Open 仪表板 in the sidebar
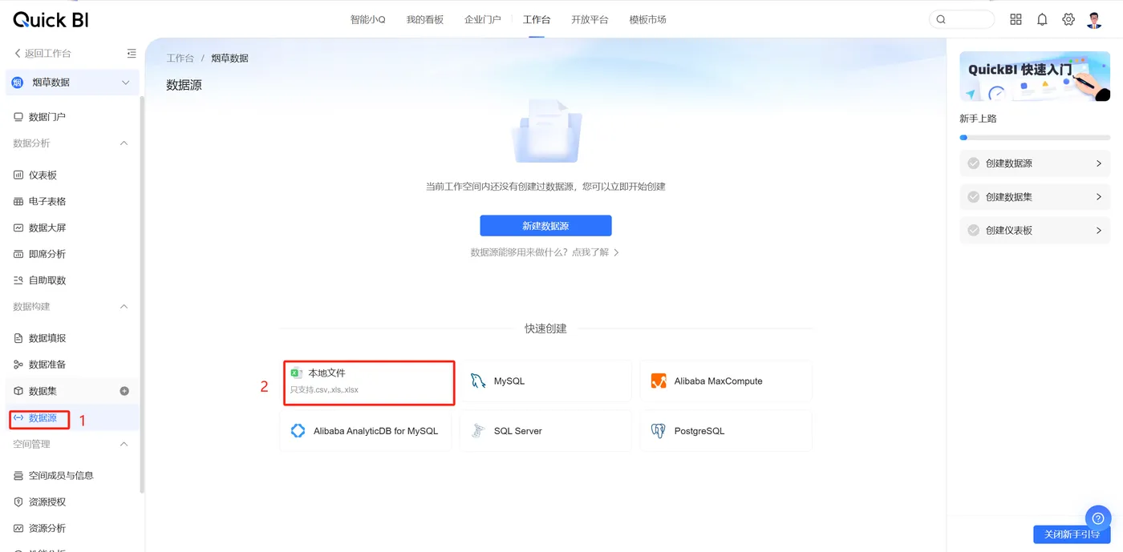Viewport: 1123px width, 552px height. coord(43,175)
